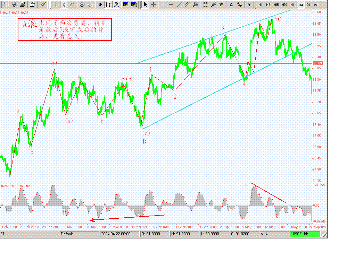Screen dimensions: 355x253
Task: Select the trendline drawing tool
Action: (x=179, y=4)
